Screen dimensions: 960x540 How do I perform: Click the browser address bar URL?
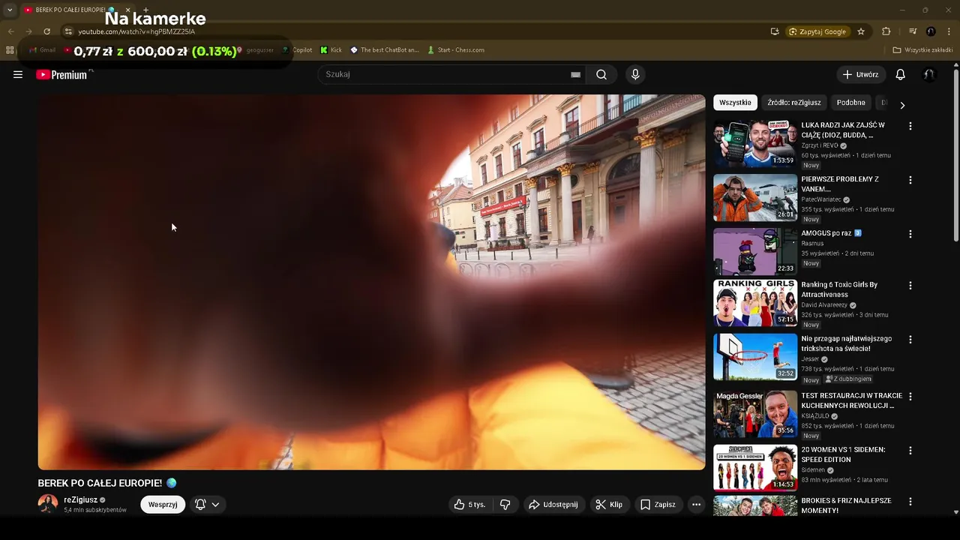click(x=136, y=31)
